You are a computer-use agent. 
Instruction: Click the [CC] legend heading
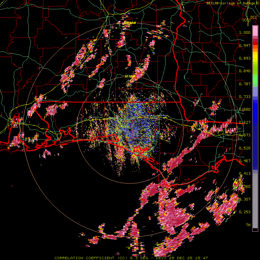point(247,20)
